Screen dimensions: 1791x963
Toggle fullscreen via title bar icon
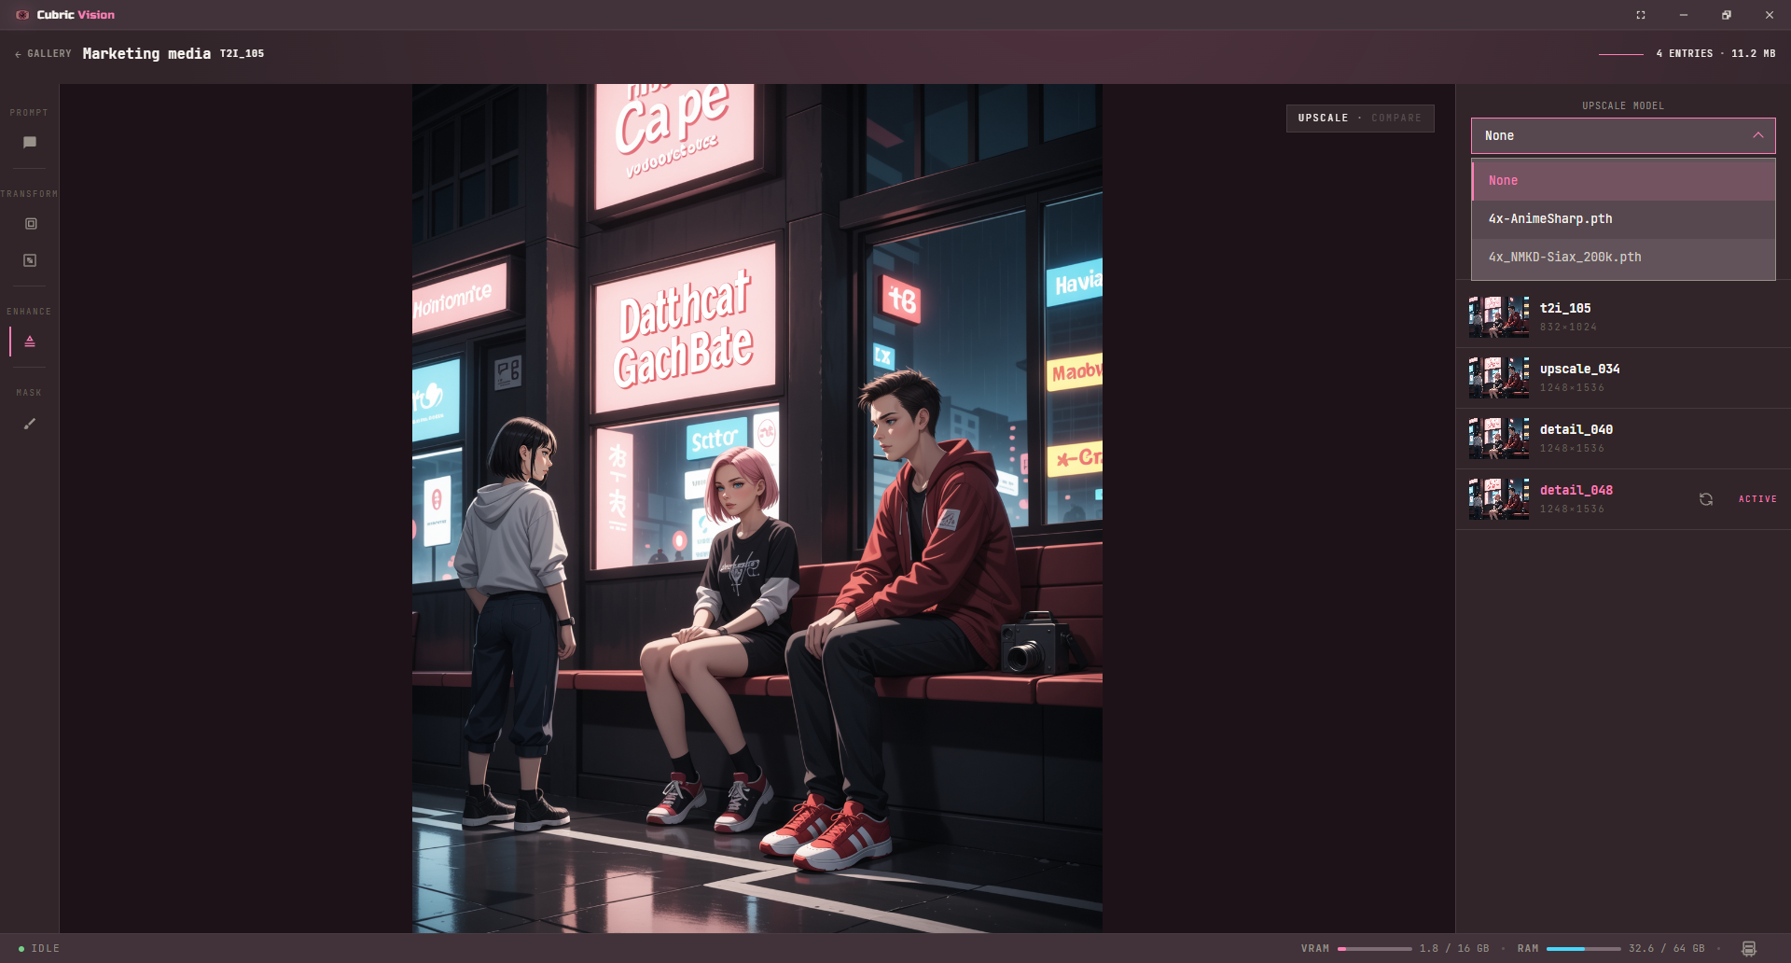pyautogui.click(x=1641, y=15)
